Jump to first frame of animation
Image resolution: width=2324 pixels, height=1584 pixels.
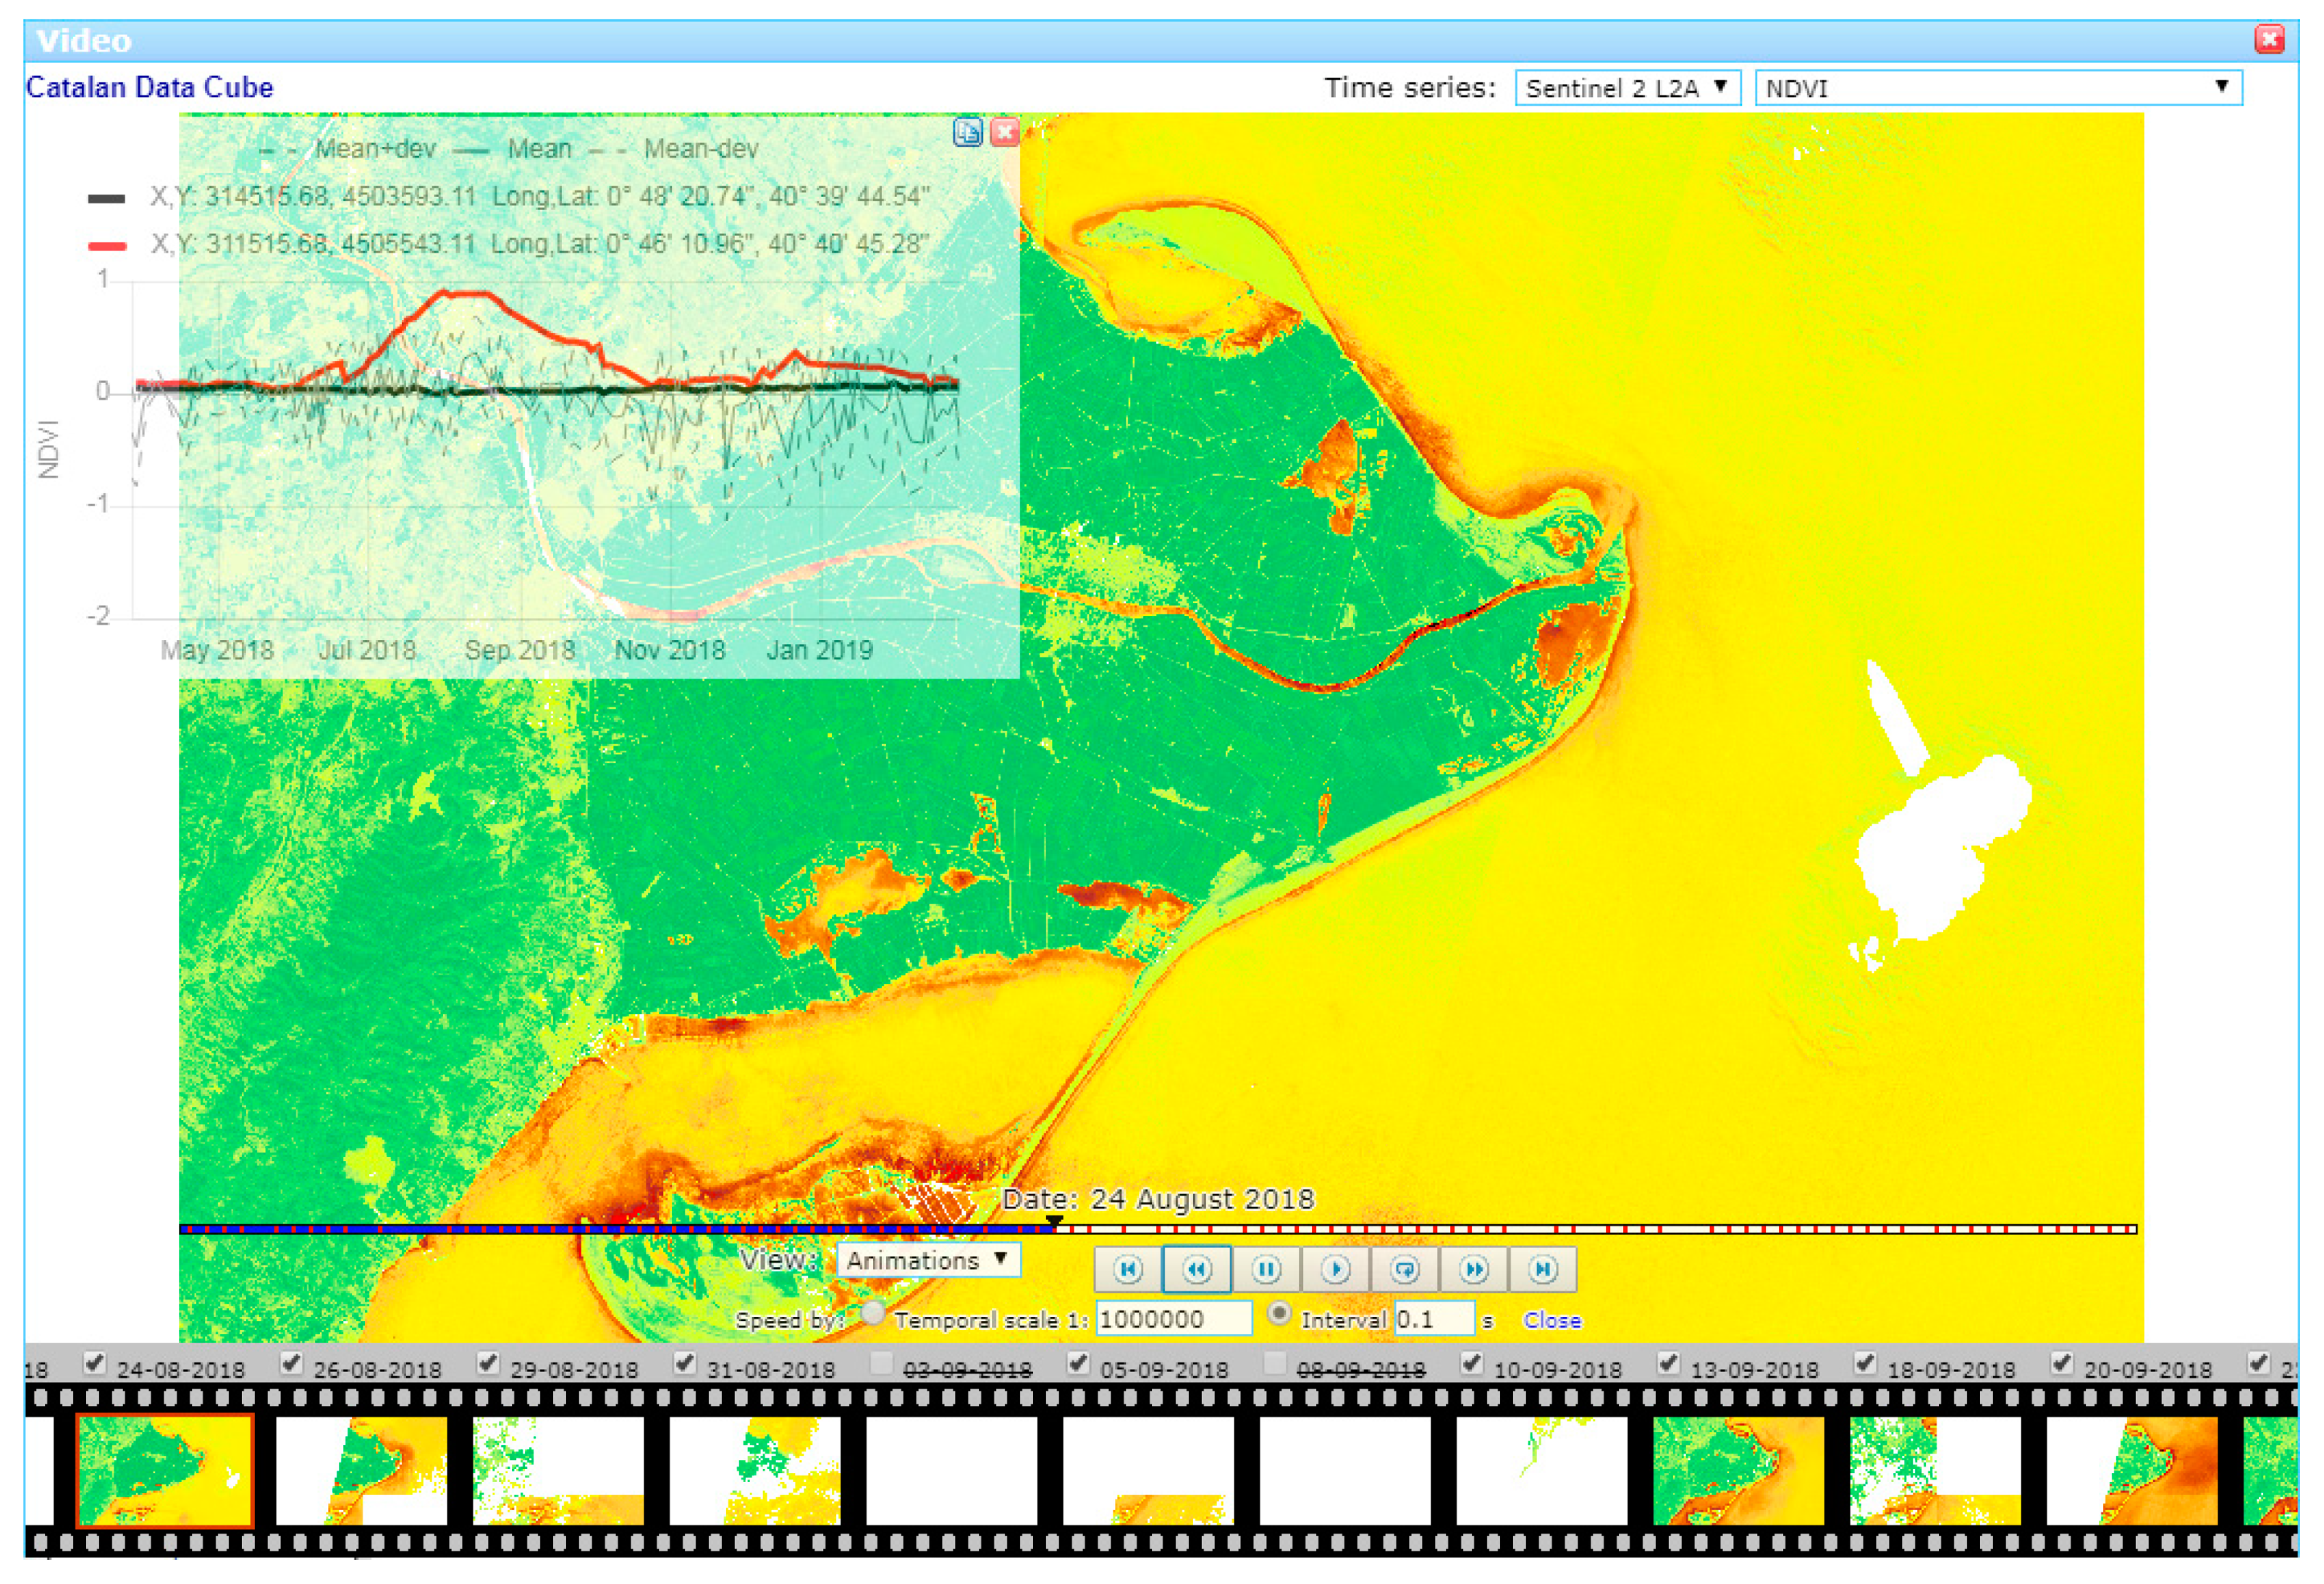[x=1127, y=1269]
